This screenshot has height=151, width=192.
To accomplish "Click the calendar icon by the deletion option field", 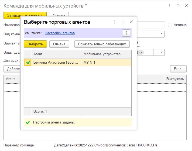I will [138, 43].
